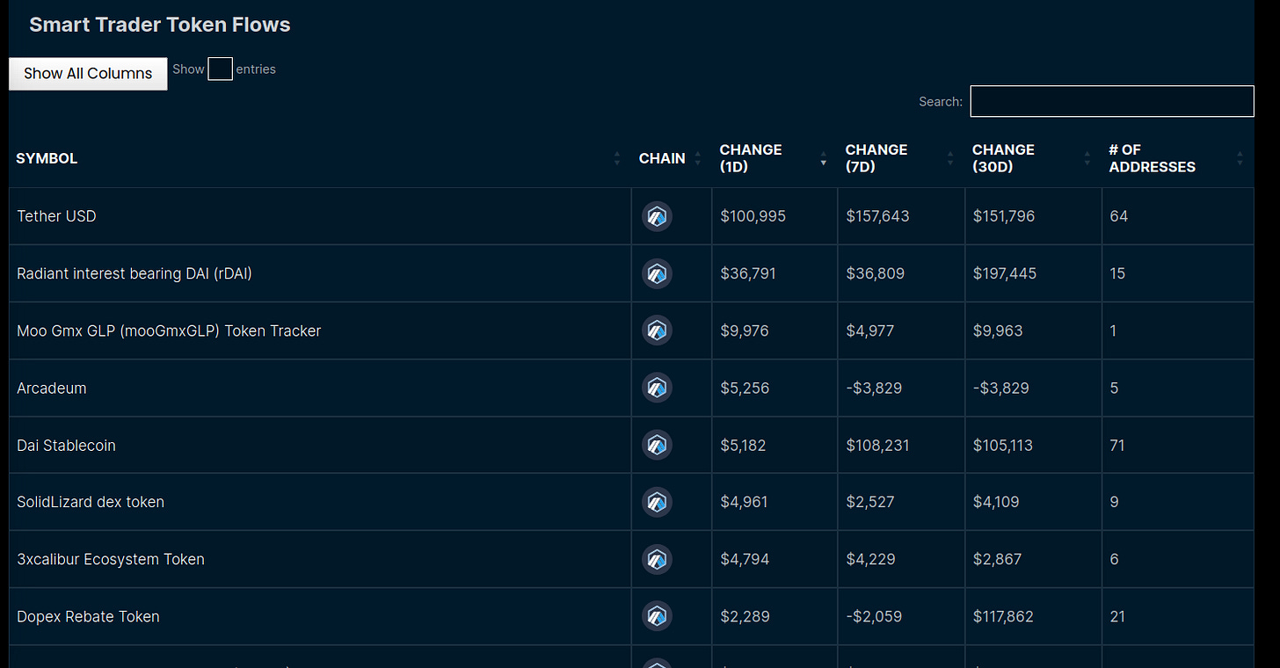Click the $2,289 1D change value

point(745,616)
